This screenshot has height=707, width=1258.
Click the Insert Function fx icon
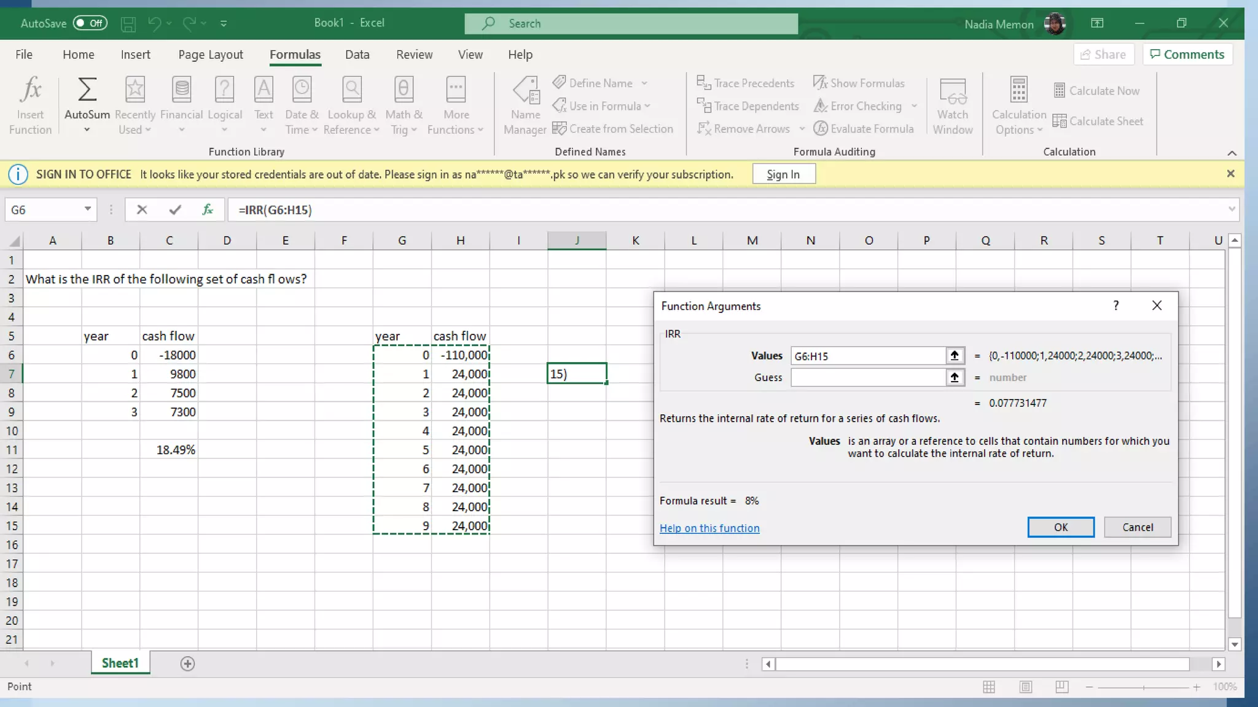(30, 90)
